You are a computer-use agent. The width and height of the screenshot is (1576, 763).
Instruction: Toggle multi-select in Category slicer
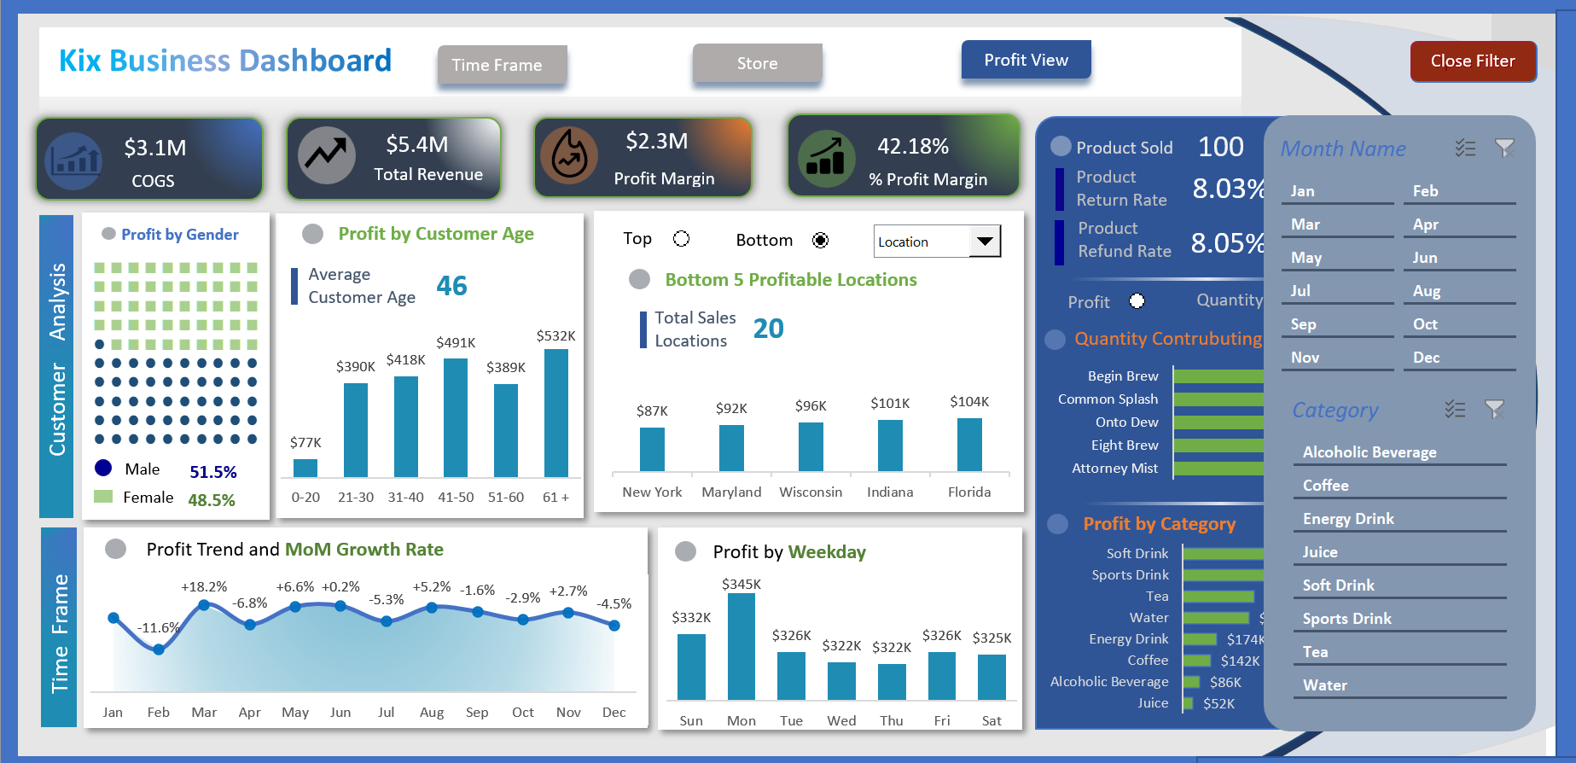pyautogui.click(x=1455, y=410)
